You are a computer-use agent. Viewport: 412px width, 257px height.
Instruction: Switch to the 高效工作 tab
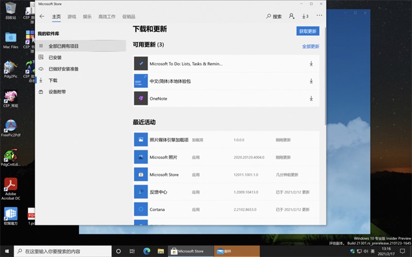tap(107, 16)
